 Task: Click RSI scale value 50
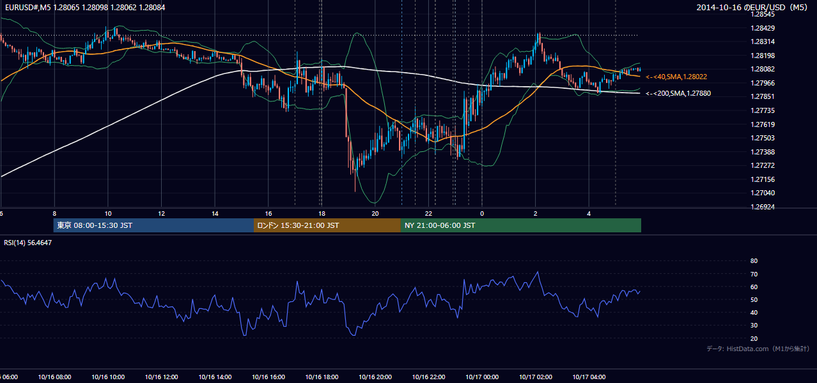pos(754,299)
